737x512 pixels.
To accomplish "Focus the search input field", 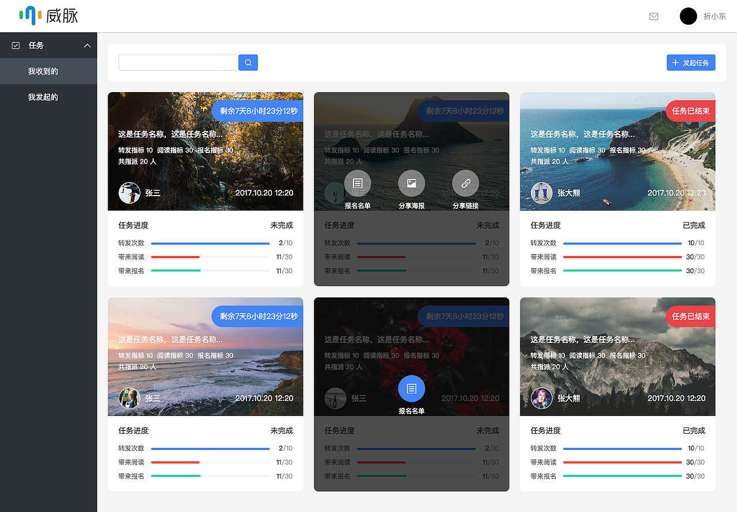I will [178, 63].
